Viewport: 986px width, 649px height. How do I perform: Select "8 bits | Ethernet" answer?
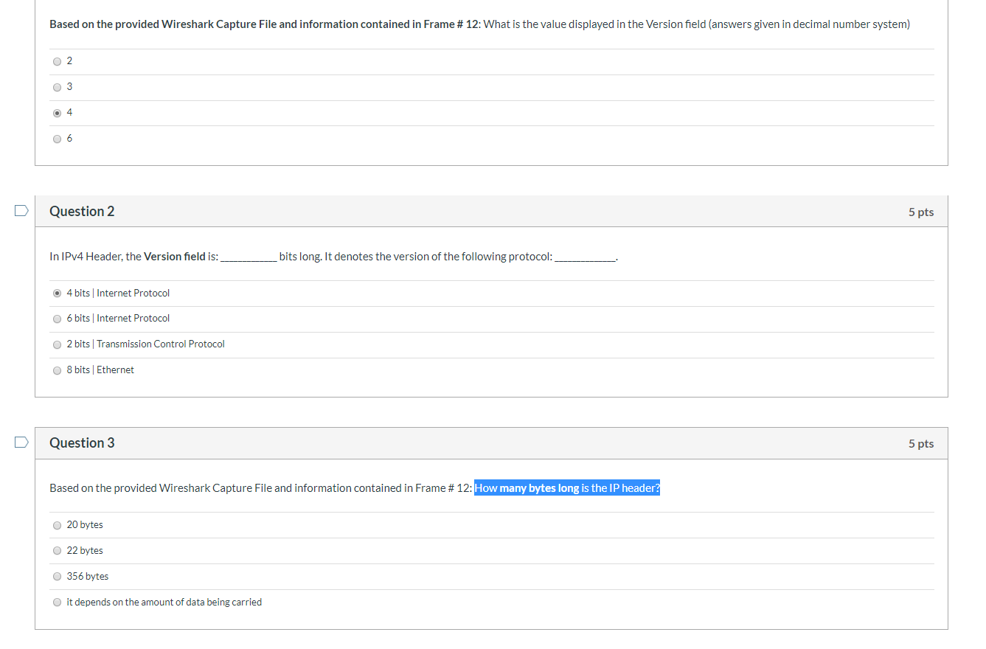coord(57,370)
